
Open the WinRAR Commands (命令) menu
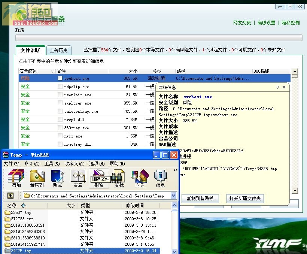(x=32, y=163)
